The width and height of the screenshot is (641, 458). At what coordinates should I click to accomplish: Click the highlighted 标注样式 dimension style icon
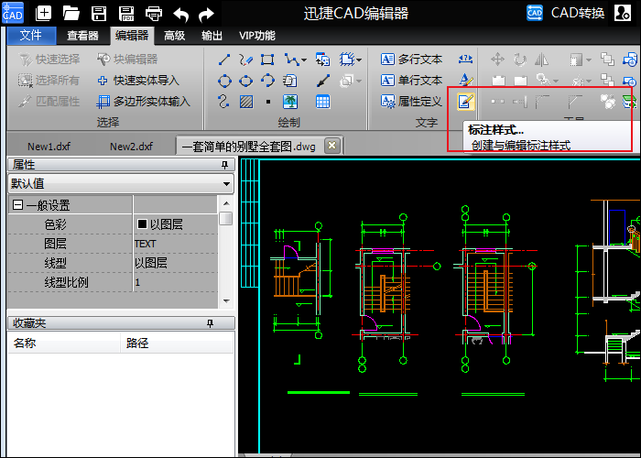coord(466,102)
